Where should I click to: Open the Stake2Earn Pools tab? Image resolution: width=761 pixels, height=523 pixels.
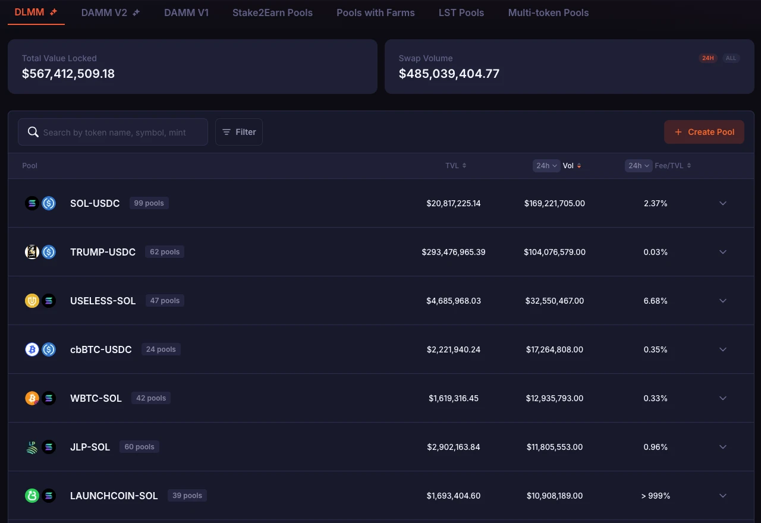272,12
